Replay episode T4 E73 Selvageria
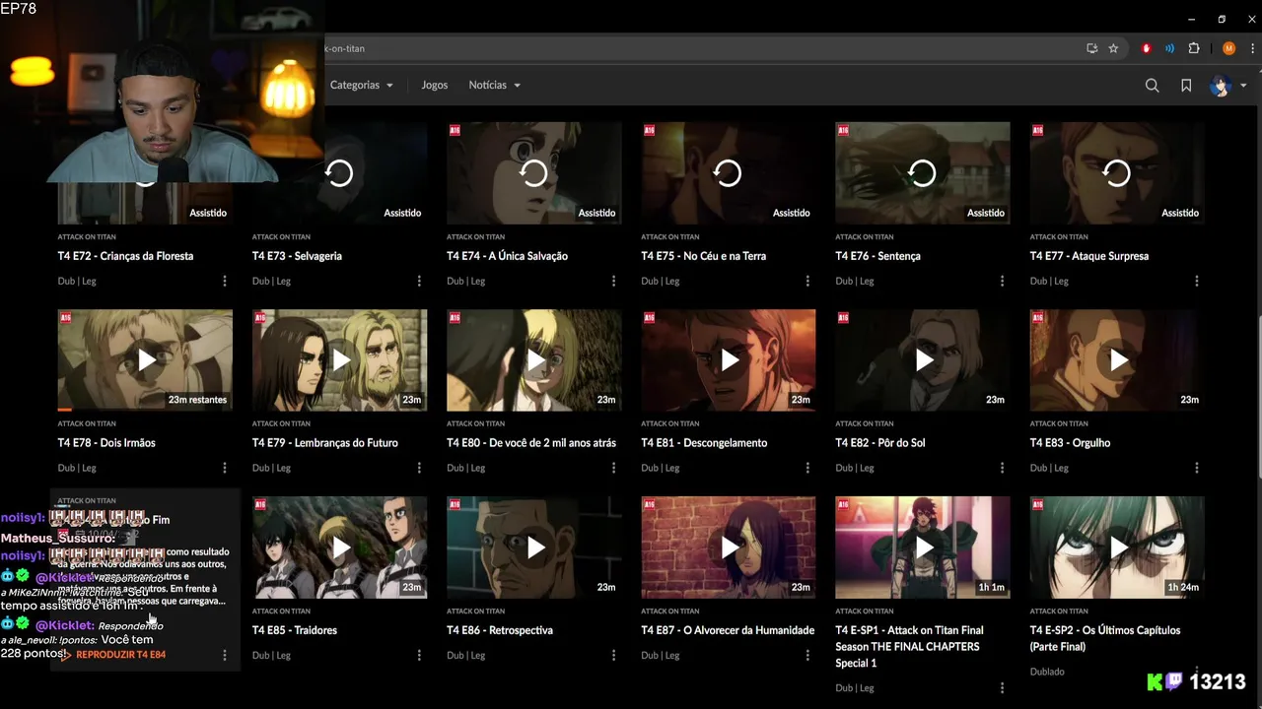This screenshot has height=709, width=1262. coord(339,173)
